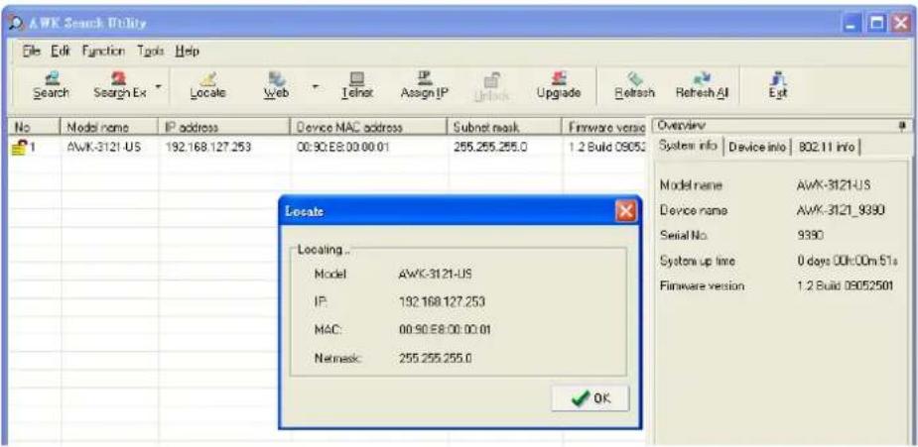
Task: Sort by the Subnet mask column header
Action: coord(505,127)
